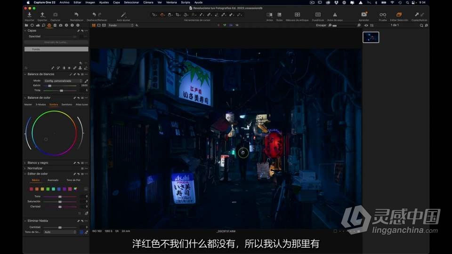Toggle the Cuadrícula grid overlay
452x254 pixels.
click(x=318, y=15)
